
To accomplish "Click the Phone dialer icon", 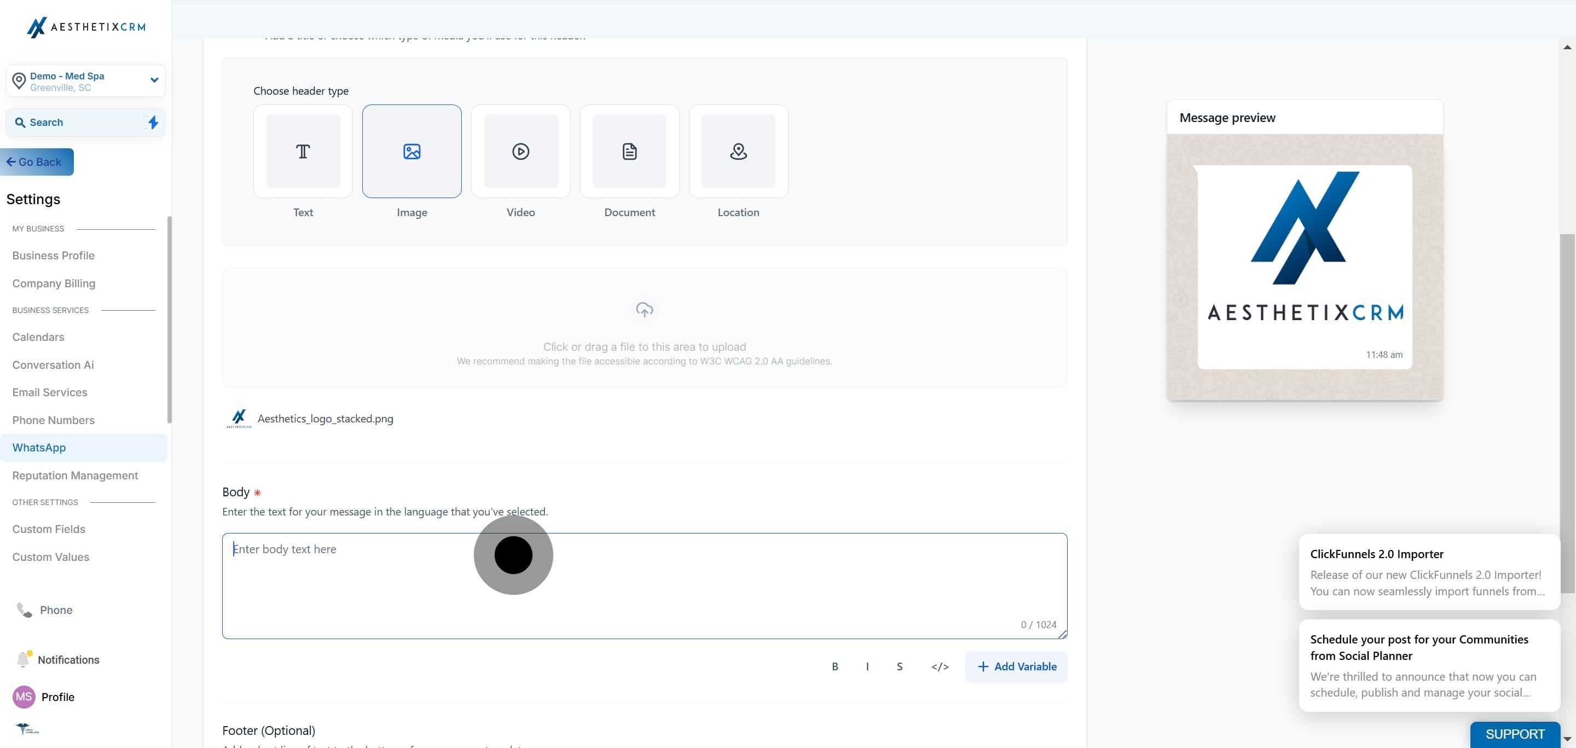I will [x=24, y=610].
